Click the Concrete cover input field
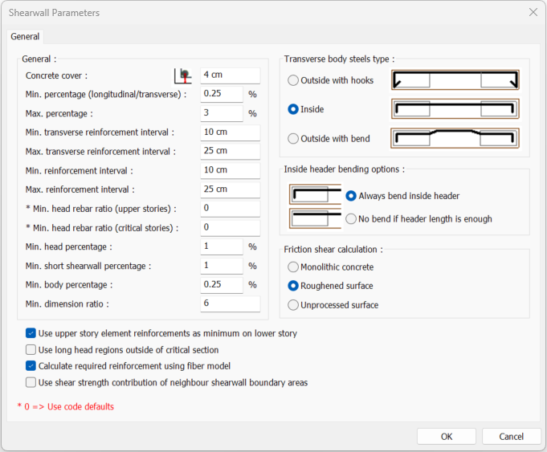Image resolution: width=547 pixels, height=452 pixels. [230, 75]
